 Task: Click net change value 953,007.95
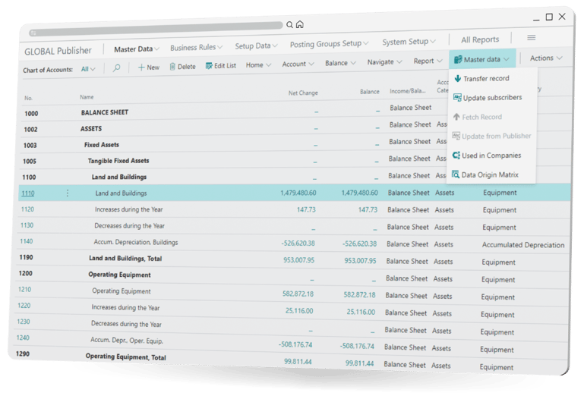pyautogui.click(x=298, y=260)
